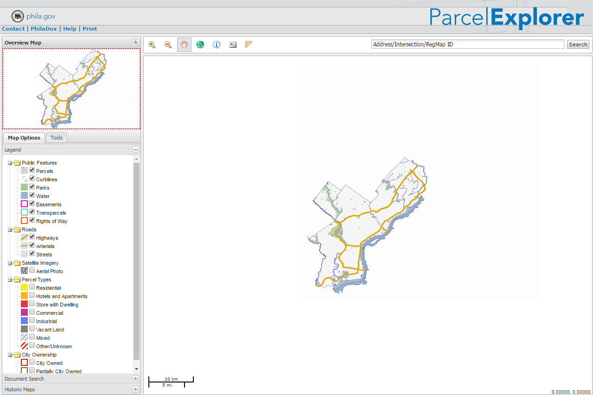The width and height of the screenshot is (593, 395).
Task: Open the Help link
Action: [x=70, y=29]
